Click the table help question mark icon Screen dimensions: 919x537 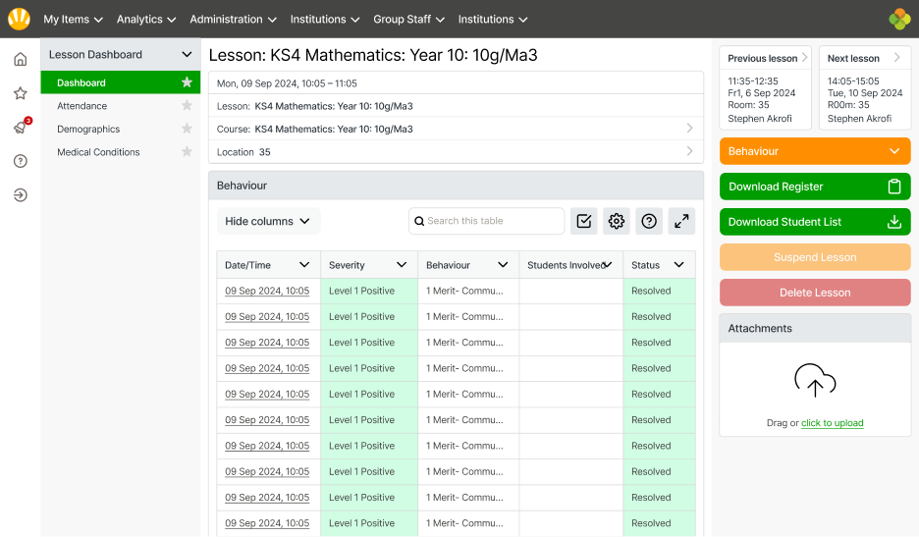tap(649, 221)
